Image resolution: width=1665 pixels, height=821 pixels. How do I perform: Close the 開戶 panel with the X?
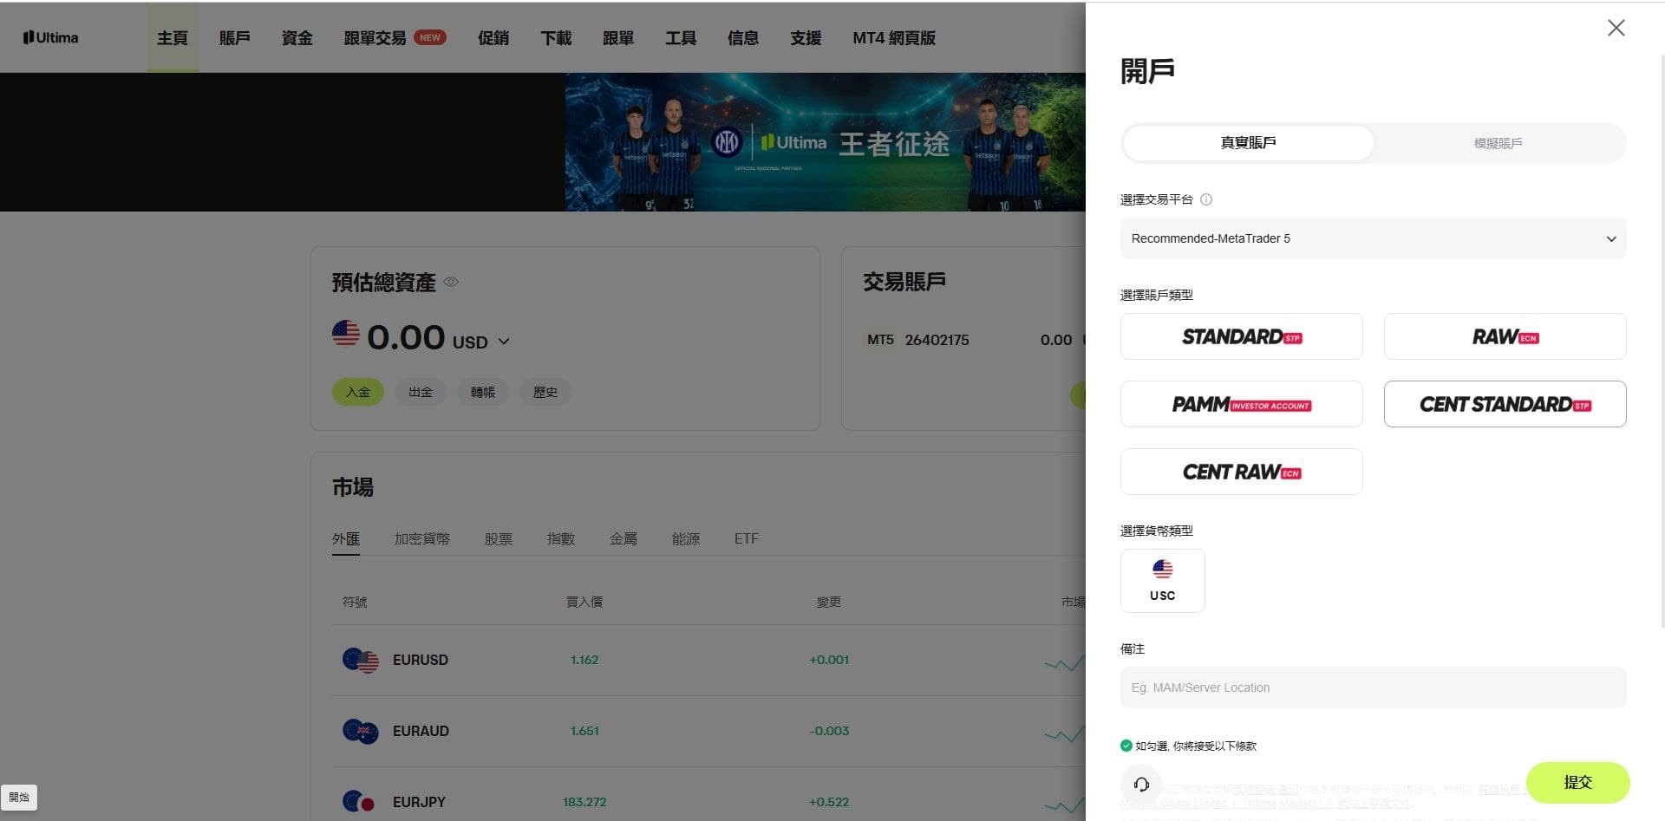click(x=1616, y=28)
